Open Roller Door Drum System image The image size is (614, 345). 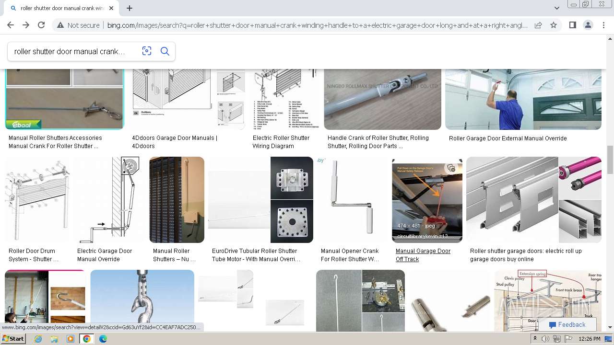coord(37,200)
